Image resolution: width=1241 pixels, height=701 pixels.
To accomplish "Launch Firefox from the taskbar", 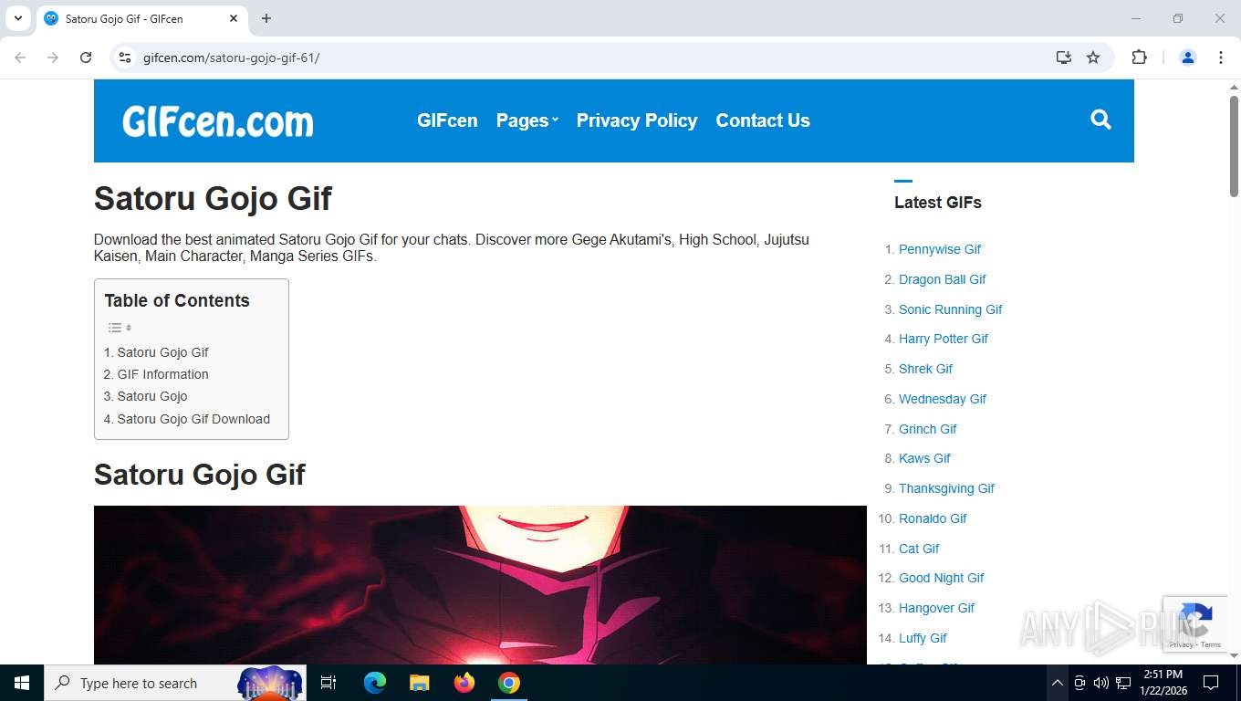I will tap(464, 683).
